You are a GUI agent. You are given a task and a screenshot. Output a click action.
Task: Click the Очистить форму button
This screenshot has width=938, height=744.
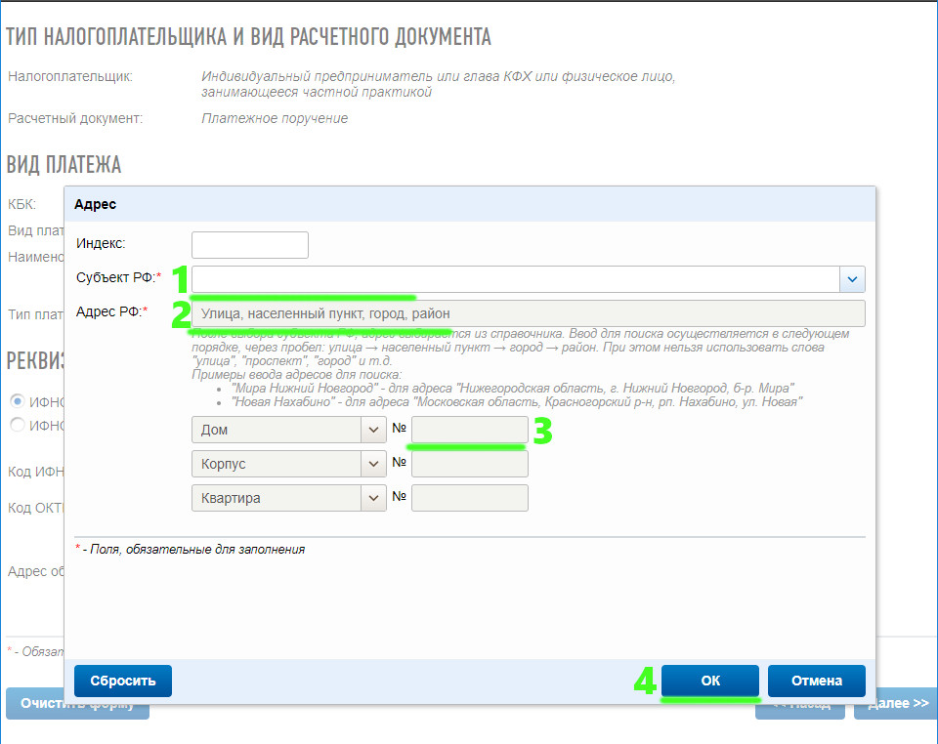click(x=39, y=704)
